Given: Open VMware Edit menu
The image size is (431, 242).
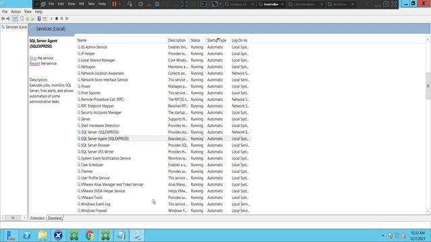Looking at the screenshot, I should click(x=61, y=4).
